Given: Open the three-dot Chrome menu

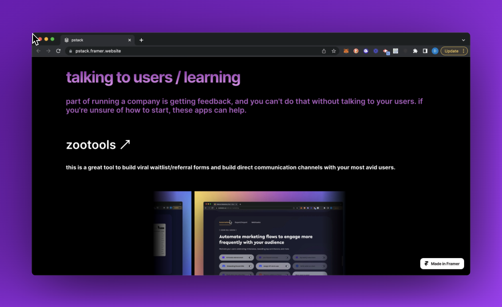Looking at the screenshot, I should [463, 51].
